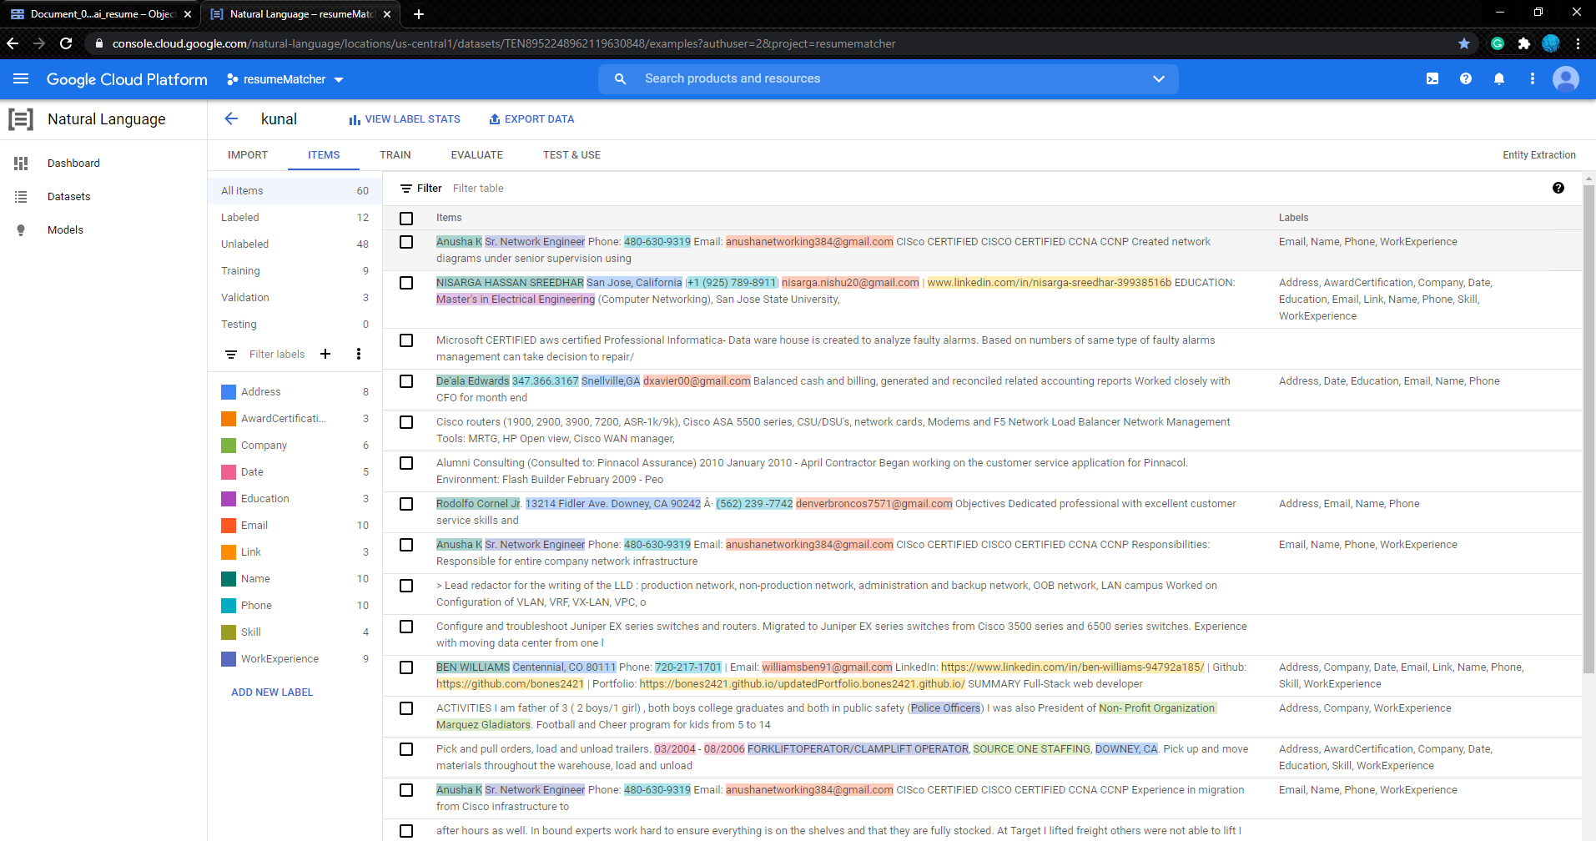Switch to the TRAIN tab
This screenshot has width=1596, height=841.
(395, 155)
